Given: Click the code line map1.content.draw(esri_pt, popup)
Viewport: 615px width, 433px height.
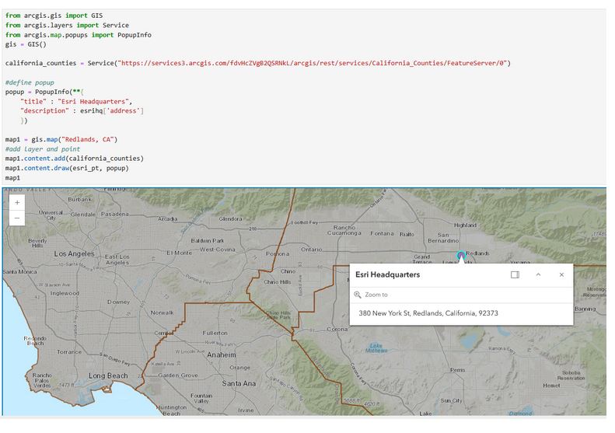Looking at the screenshot, I should (x=67, y=168).
